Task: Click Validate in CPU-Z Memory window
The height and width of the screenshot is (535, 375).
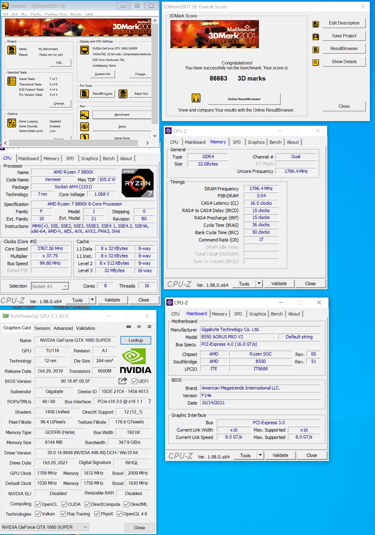Action: tap(279, 284)
